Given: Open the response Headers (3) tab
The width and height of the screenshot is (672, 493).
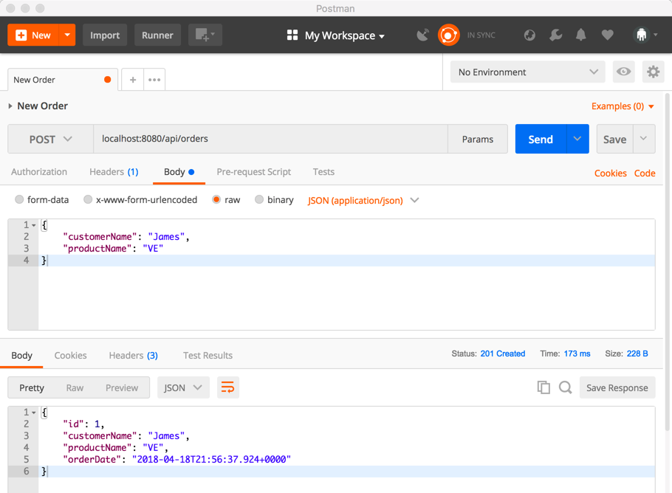Looking at the screenshot, I should point(133,356).
